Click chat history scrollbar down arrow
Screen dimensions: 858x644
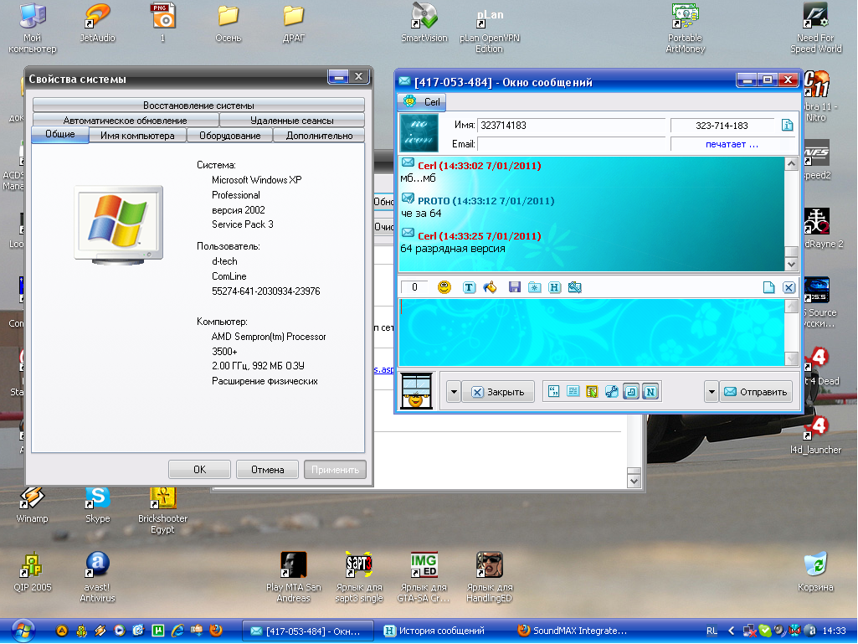click(x=791, y=263)
